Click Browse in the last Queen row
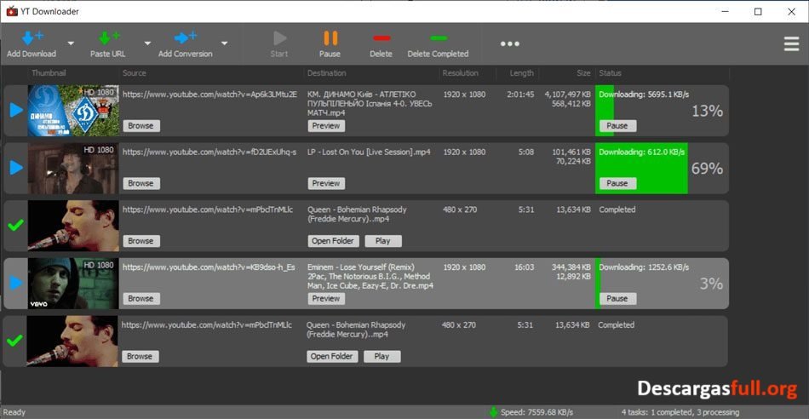The image size is (809, 419). click(141, 356)
